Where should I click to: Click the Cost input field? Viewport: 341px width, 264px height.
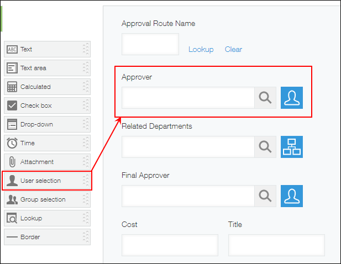(x=169, y=245)
